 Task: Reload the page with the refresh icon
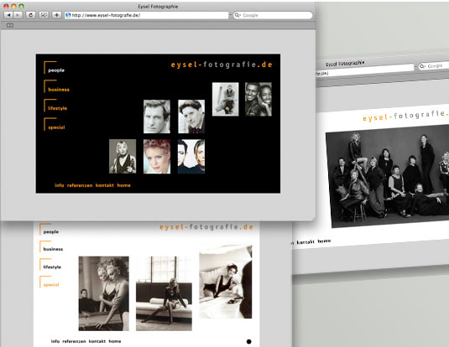point(31,15)
